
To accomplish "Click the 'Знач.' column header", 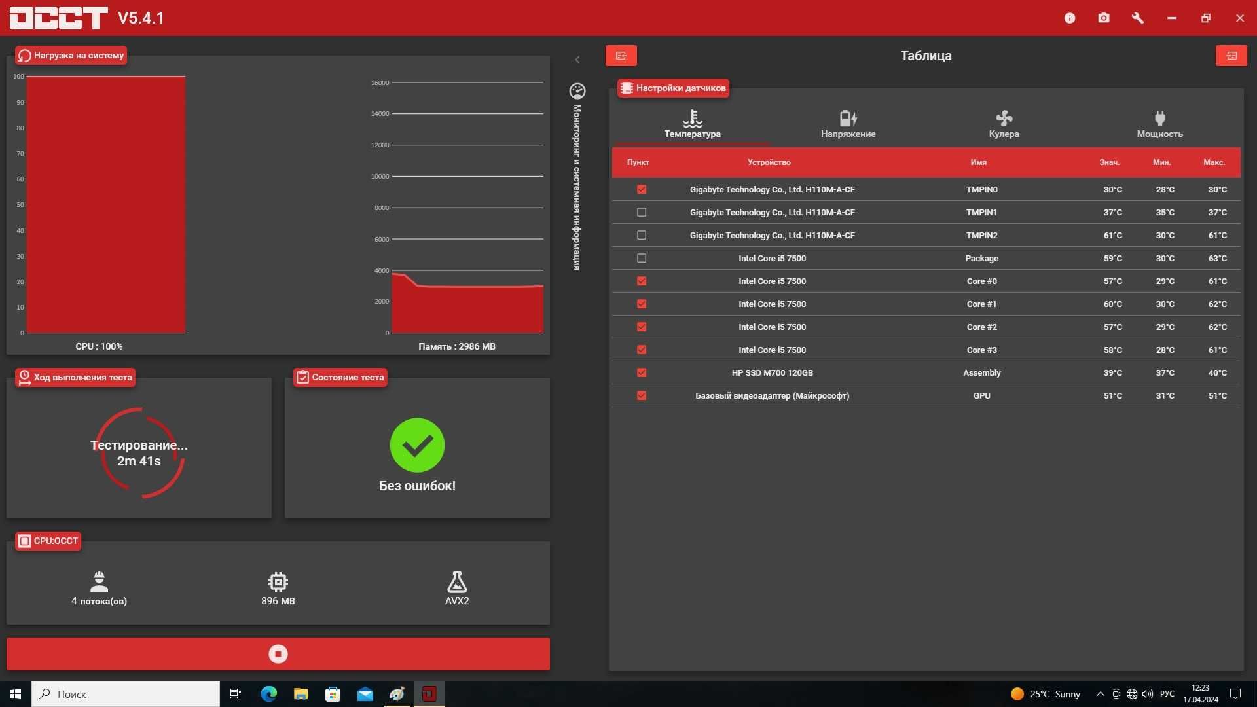I will (x=1109, y=162).
